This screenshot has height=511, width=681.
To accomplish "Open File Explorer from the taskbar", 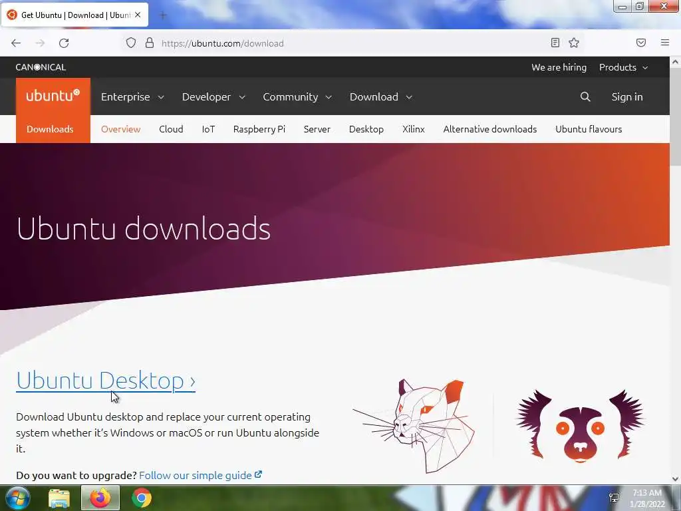I will (59, 498).
